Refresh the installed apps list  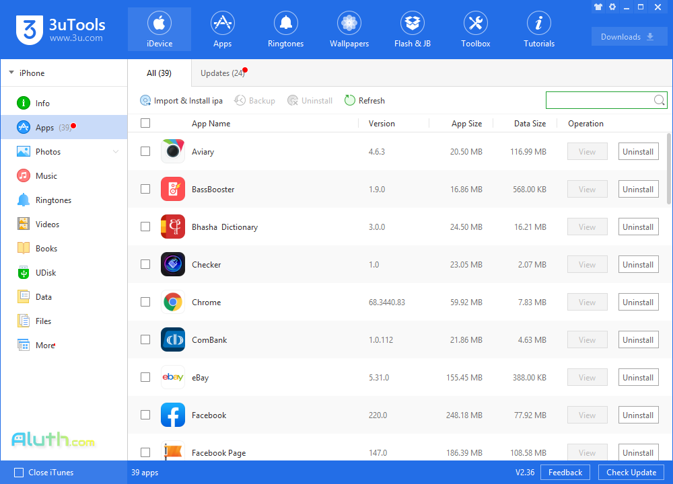pyautogui.click(x=364, y=100)
